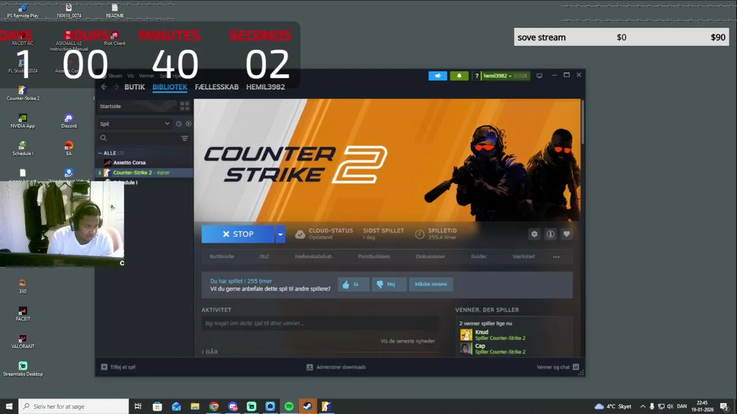Viewport: 737px width, 414px height.
Task: Open Chrome from the taskbar
Action: pyautogui.click(x=214, y=407)
